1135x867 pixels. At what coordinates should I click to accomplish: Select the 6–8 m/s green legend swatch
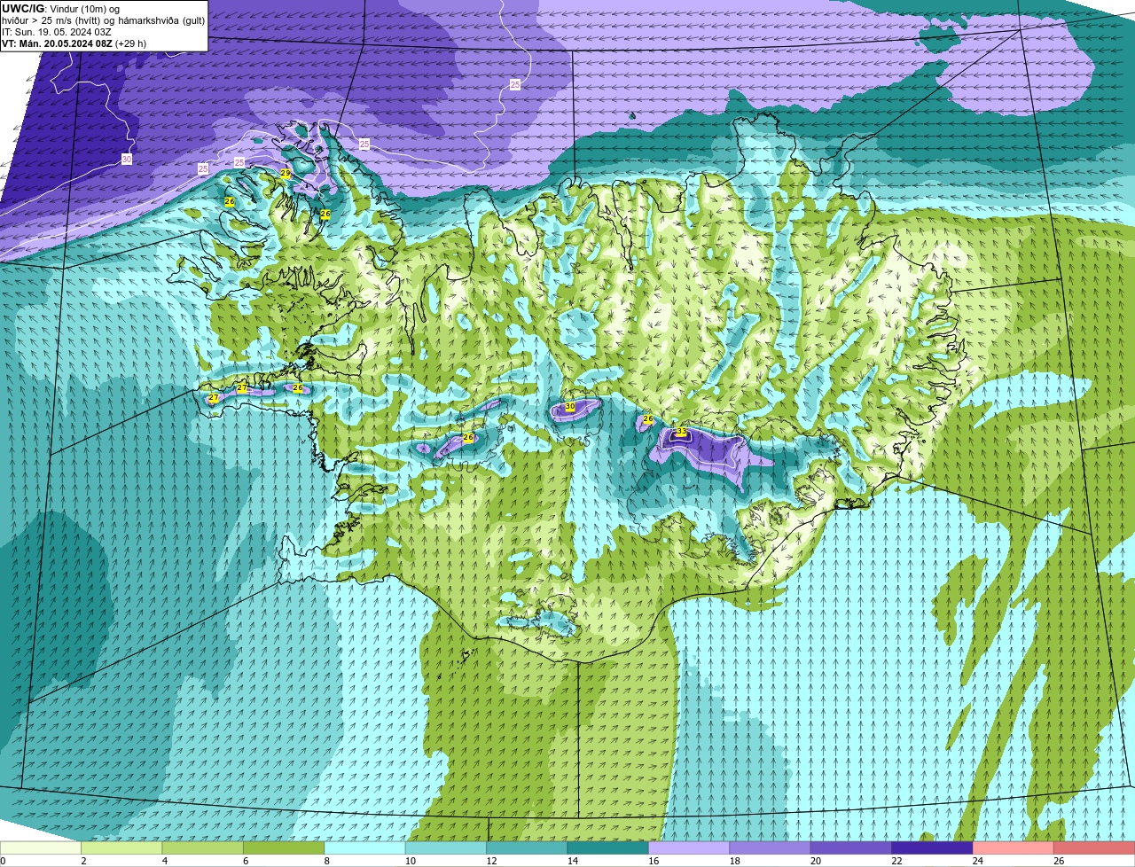284,847
